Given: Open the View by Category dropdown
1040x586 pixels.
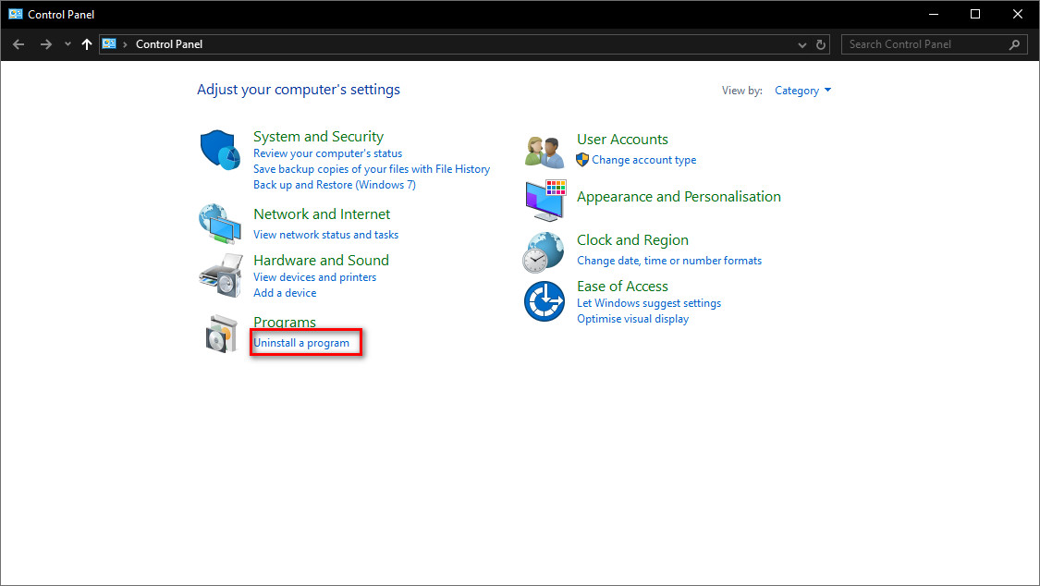Looking at the screenshot, I should 802,91.
